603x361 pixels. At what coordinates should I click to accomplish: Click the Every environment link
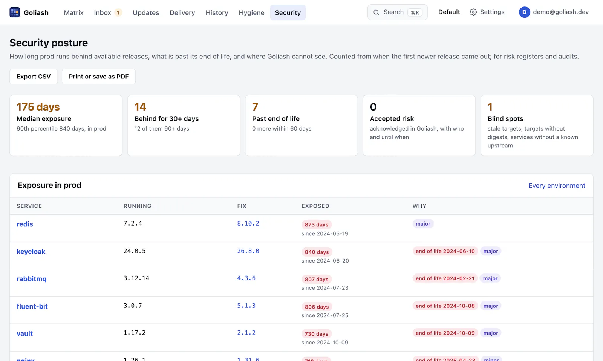[x=557, y=186]
